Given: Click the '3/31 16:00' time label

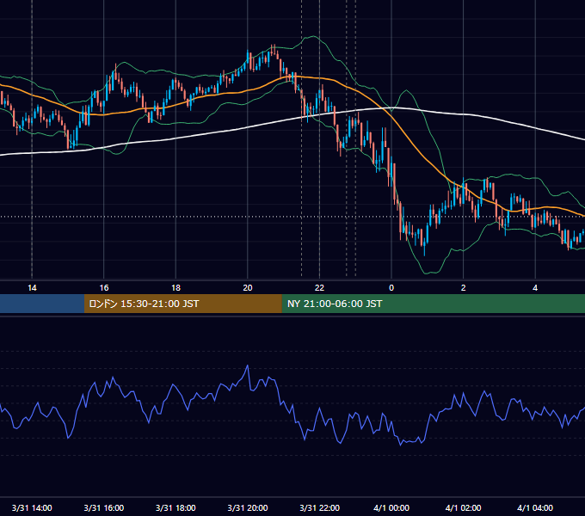Looking at the screenshot, I should 104,507.
